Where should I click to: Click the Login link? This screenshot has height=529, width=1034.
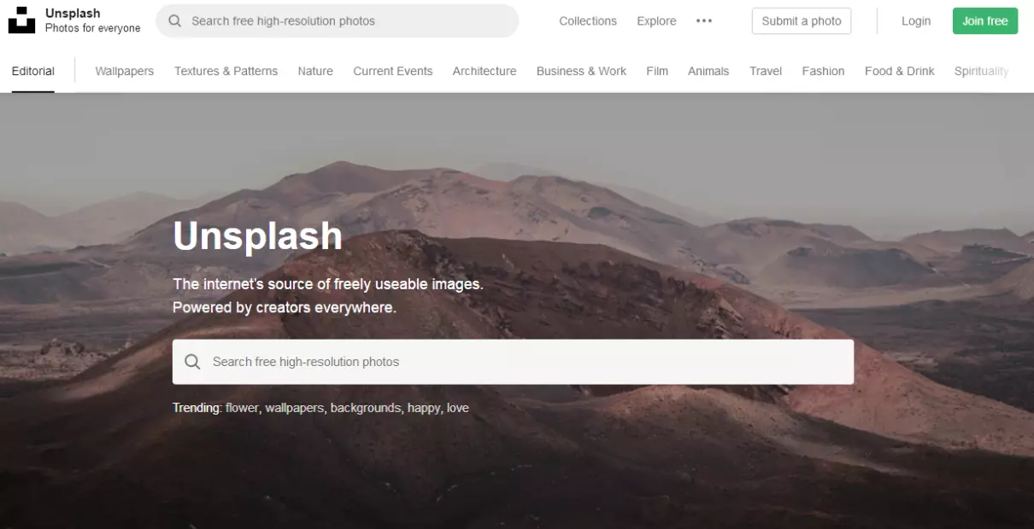tap(916, 20)
